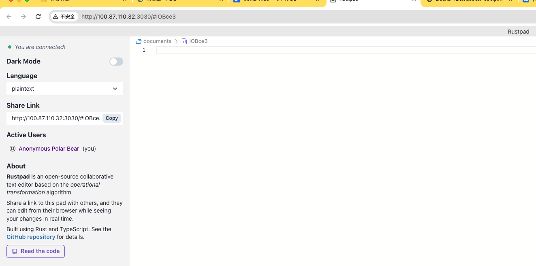This screenshot has height=266, width=536.
Task: Open the plaintext Language dropdown
Action: pyautogui.click(x=65, y=89)
